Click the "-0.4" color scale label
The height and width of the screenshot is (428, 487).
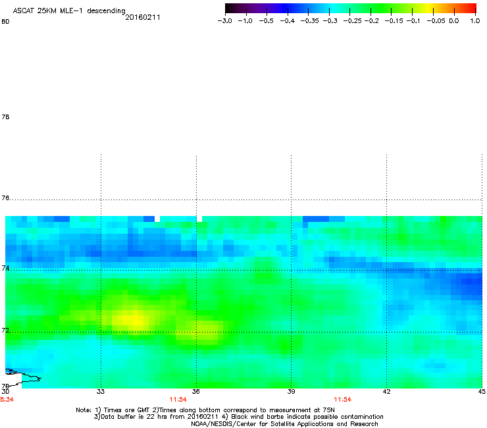[288, 21]
